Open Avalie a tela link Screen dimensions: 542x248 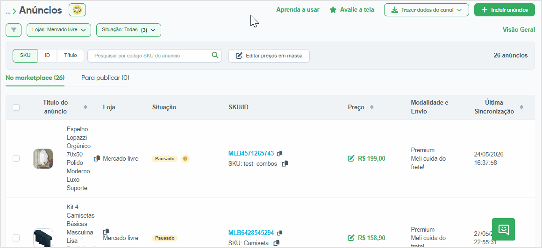tap(357, 10)
